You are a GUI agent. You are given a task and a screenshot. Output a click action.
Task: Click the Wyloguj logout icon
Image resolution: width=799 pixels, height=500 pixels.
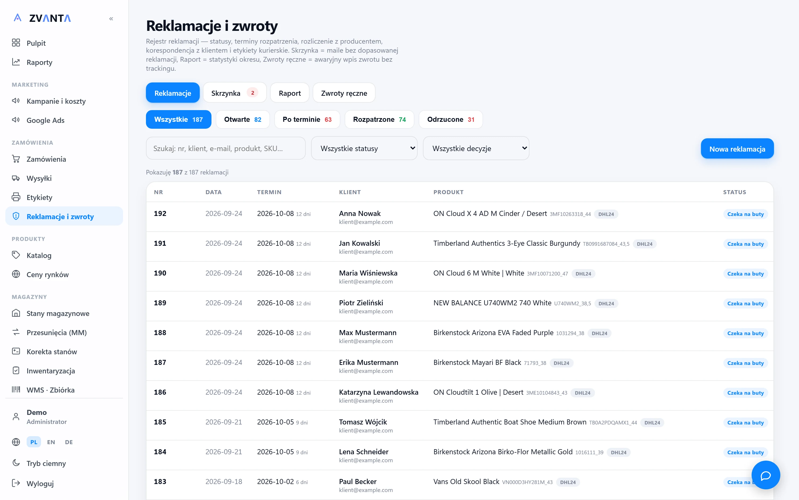click(x=16, y=483)
